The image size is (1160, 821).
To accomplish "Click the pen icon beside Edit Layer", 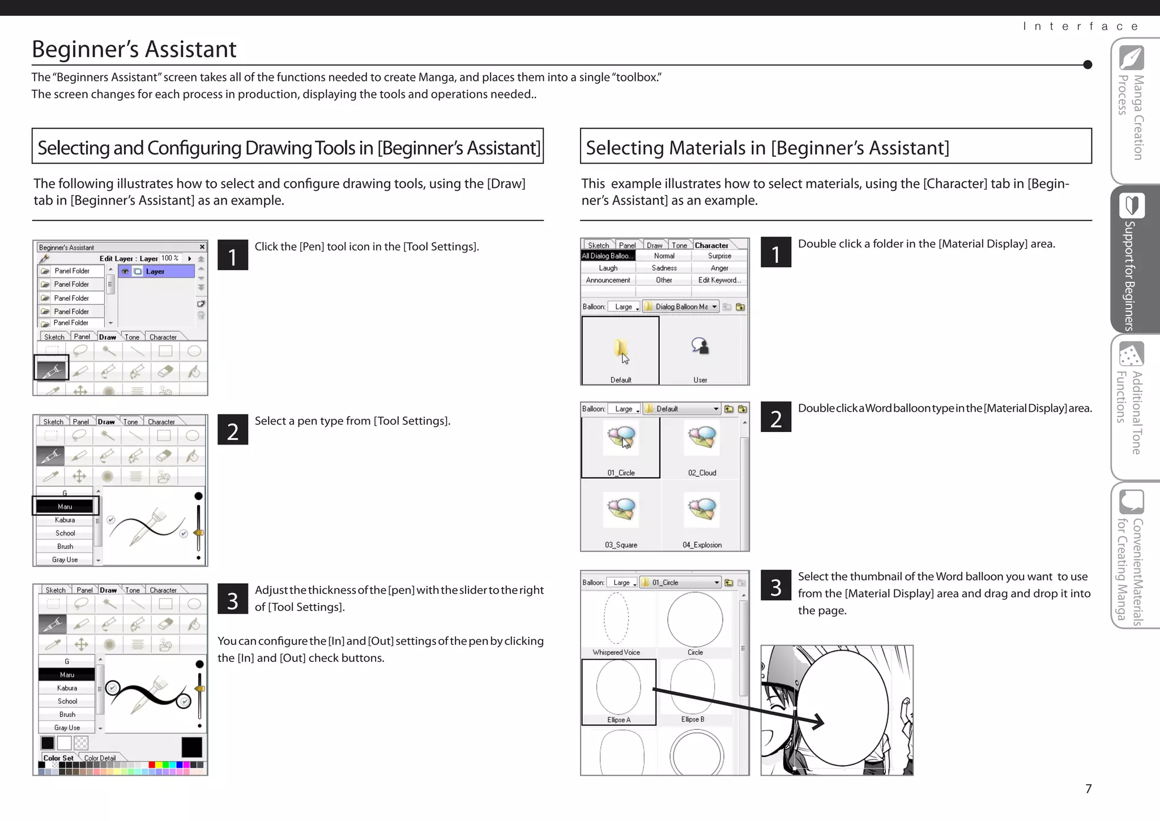I will click(x=44, y=259).
